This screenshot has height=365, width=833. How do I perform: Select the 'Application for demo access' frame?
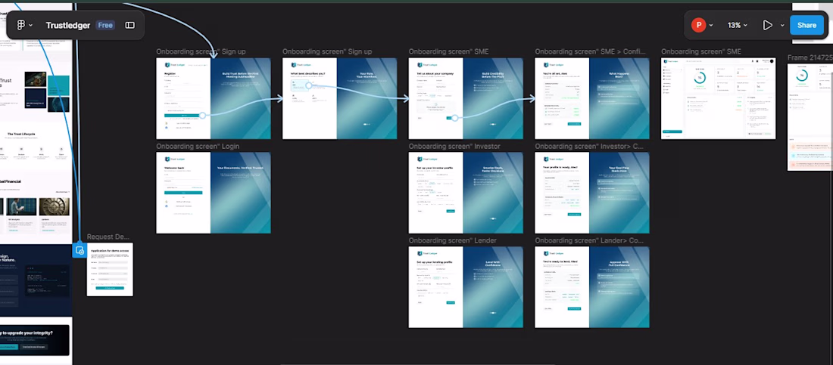click(x=110, y=270)
